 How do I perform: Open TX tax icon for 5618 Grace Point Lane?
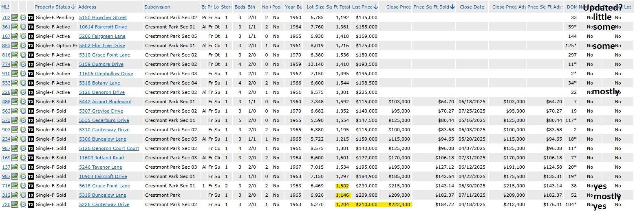coord(31,186)
